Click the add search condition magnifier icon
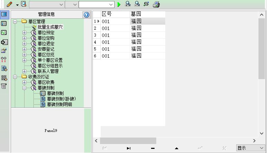 tap(128, 4)
